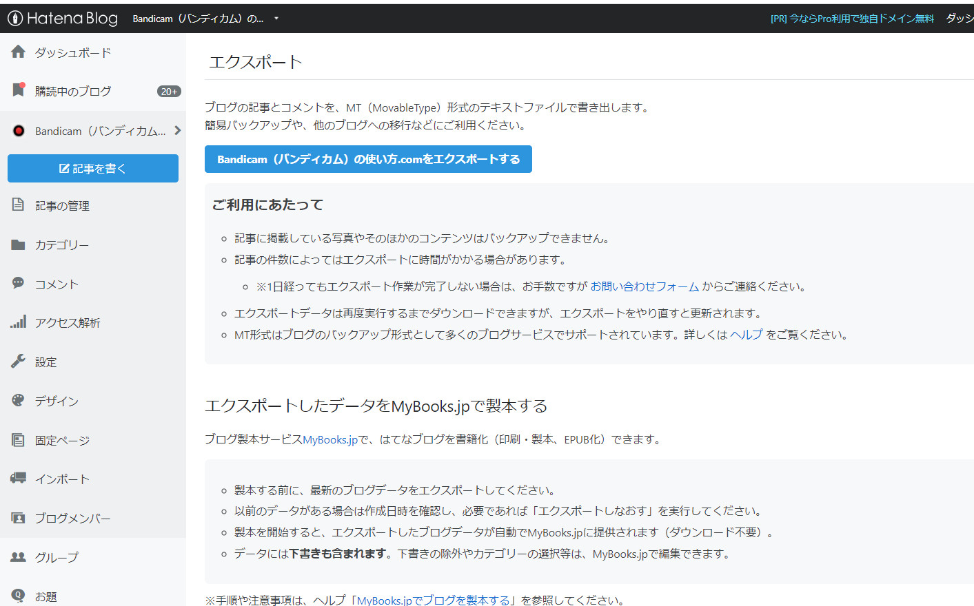Click the Dashboard home icon
The height and width of the screenshot is (606, 974).
(x=19, y=52)
